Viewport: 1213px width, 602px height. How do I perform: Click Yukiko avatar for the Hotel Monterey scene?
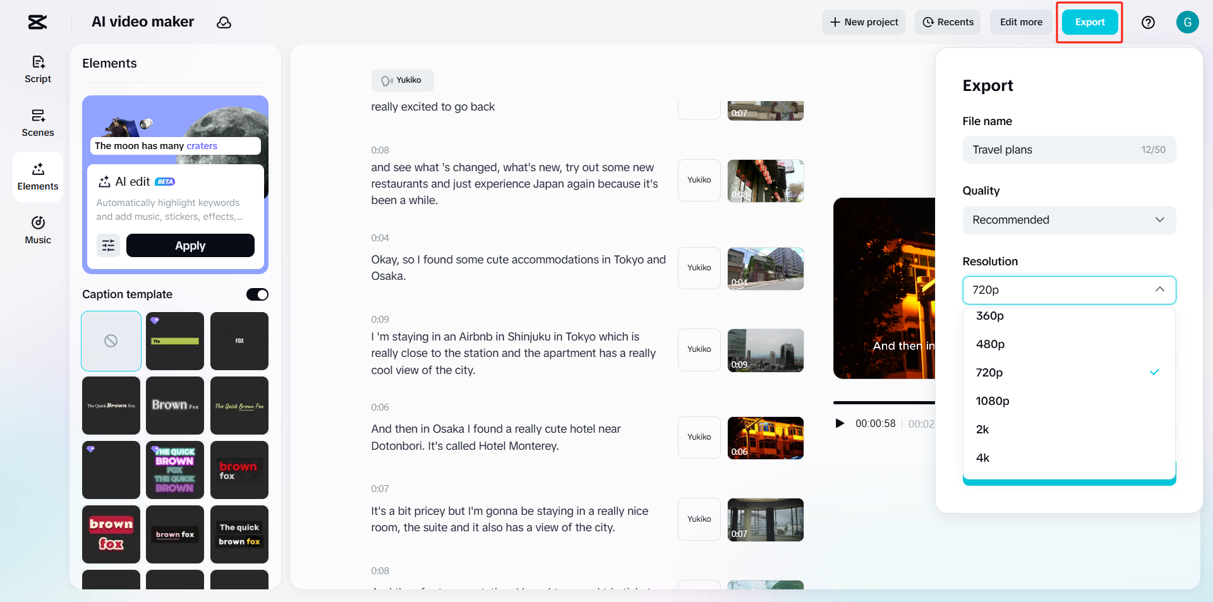699,437
